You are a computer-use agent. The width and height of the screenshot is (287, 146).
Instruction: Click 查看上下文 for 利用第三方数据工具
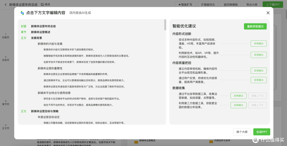(257, 105)
